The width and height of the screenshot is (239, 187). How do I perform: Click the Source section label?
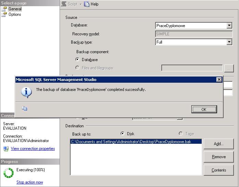[x=71, y=17]
